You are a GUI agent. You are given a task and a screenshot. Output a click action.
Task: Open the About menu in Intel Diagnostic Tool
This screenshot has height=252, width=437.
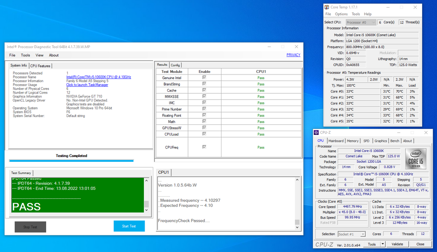click(x=54, y=55)
